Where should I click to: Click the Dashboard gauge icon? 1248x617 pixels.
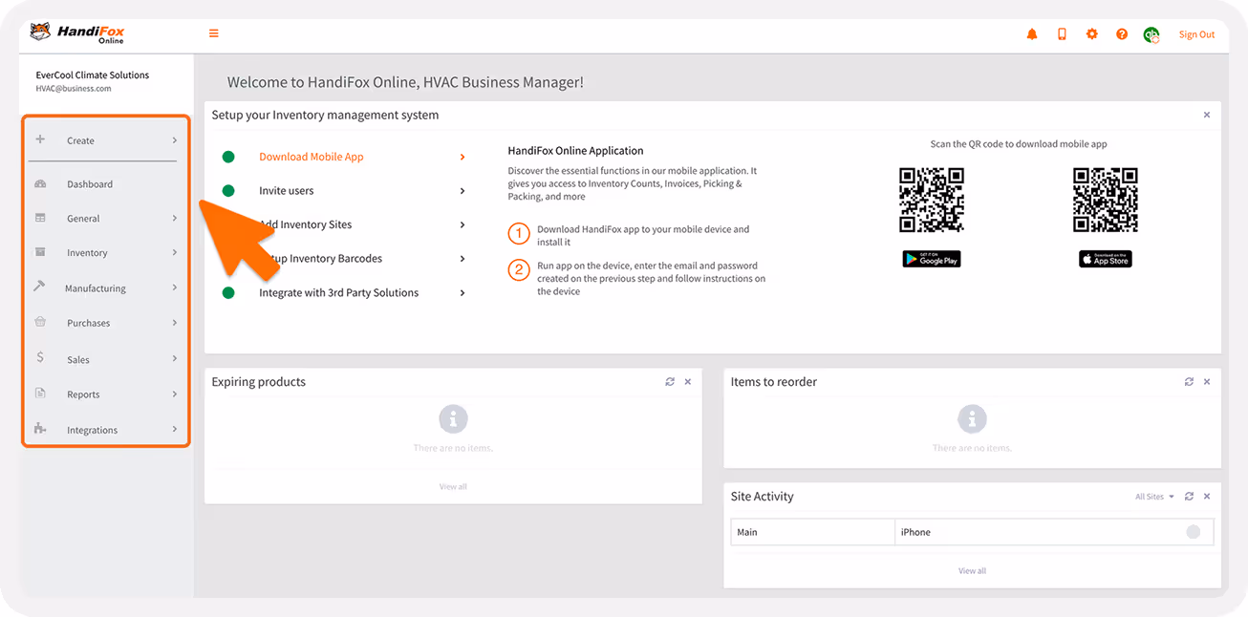click(40, 183)
